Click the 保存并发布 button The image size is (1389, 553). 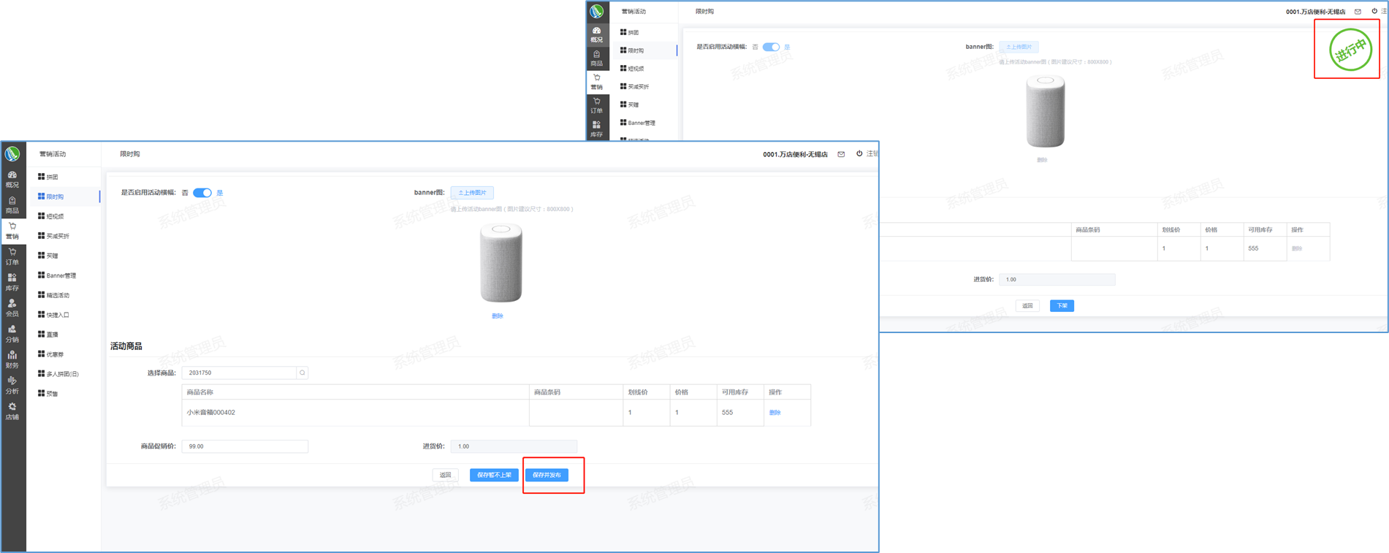(x=547, y=475)
